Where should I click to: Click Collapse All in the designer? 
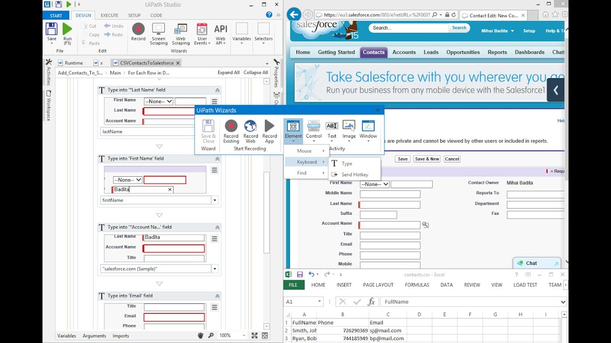(256, 72)
